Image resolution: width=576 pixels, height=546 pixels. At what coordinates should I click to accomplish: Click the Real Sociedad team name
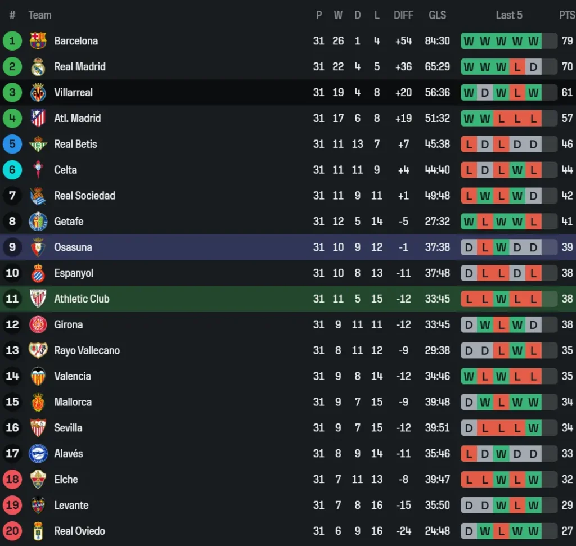(x=84, y=196)
